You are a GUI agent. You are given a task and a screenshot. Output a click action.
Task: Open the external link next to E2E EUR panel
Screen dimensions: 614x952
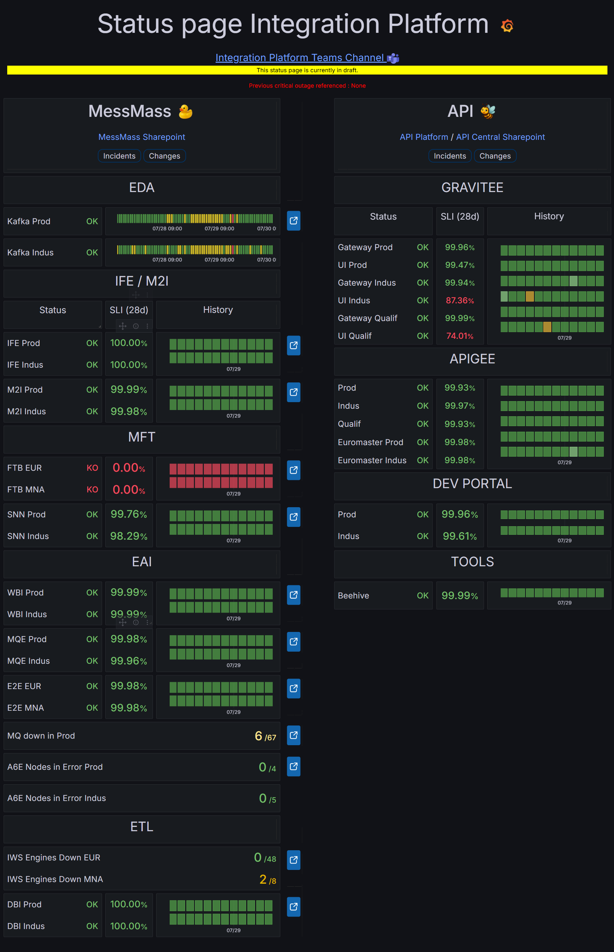coord(293,688)
